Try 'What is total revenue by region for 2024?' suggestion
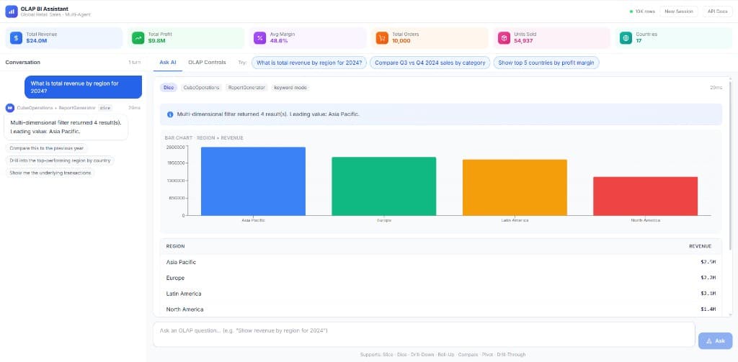738x362 pixels. tap(309, 63)
